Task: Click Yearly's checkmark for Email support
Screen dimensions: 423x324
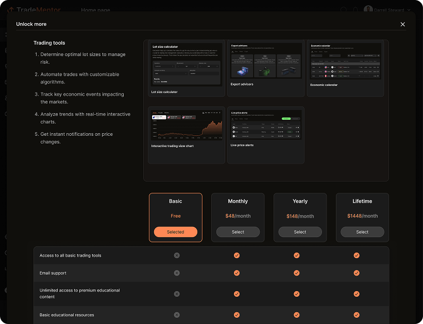Action: pos(296,273)
